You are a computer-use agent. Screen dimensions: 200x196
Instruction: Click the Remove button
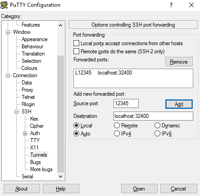[179, 62]
